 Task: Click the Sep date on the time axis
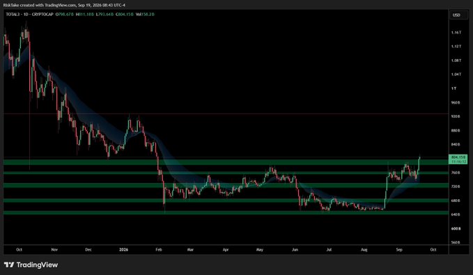[399, 250]
